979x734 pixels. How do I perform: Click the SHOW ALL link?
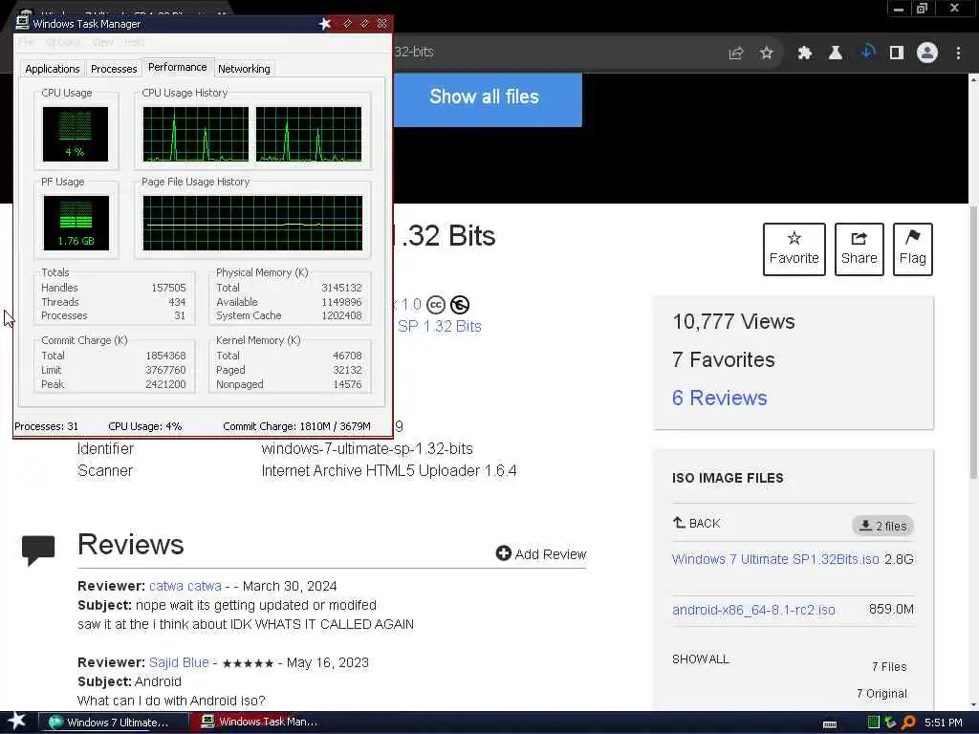pos(700,659)
